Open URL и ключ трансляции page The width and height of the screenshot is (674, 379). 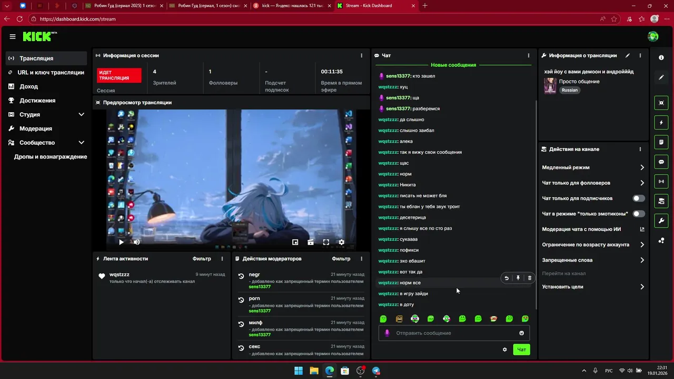46,72
